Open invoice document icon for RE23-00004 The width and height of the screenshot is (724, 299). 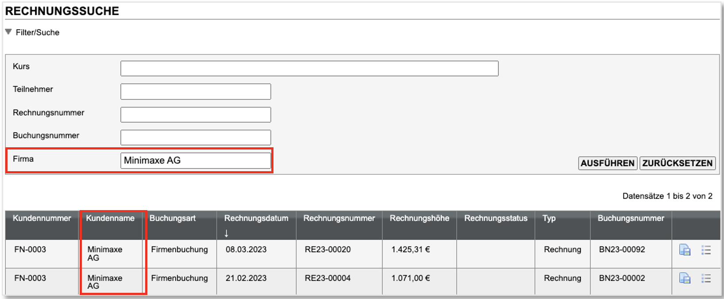tap(685, 278)
